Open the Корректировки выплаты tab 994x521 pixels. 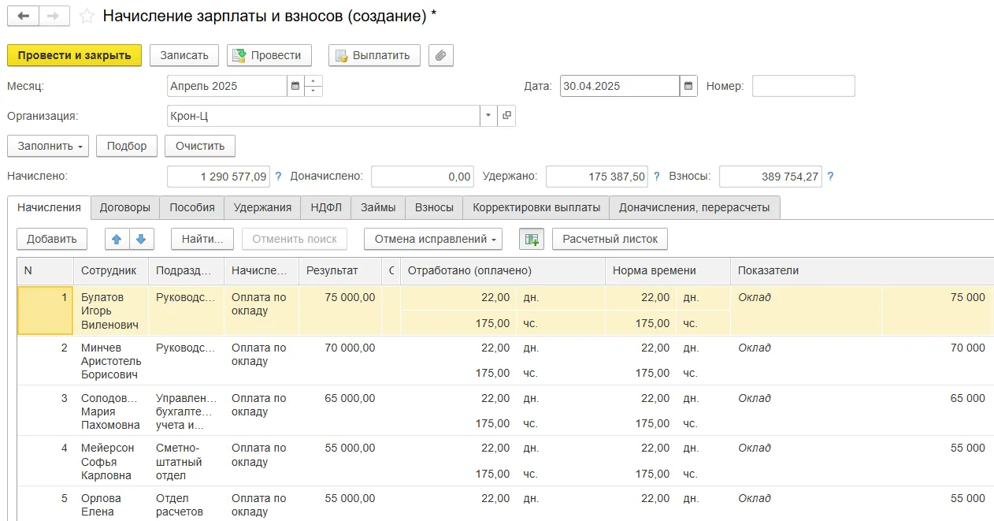(x=536, y=207)
